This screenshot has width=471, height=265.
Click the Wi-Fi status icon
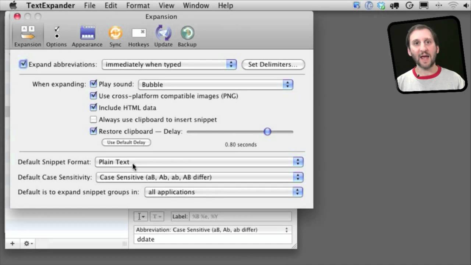(453, 6)
